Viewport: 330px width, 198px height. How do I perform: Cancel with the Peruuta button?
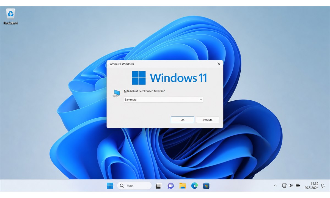pos(208,120)
